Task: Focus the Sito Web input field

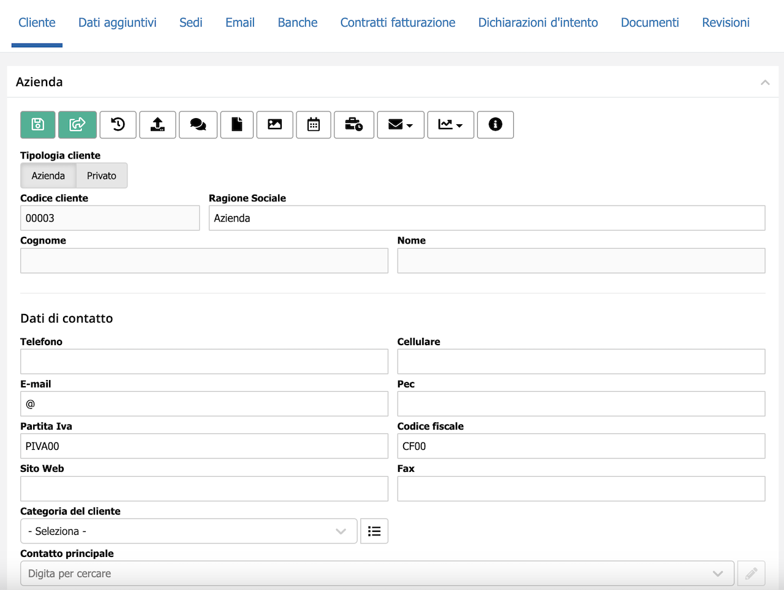Action: [204, 489]
